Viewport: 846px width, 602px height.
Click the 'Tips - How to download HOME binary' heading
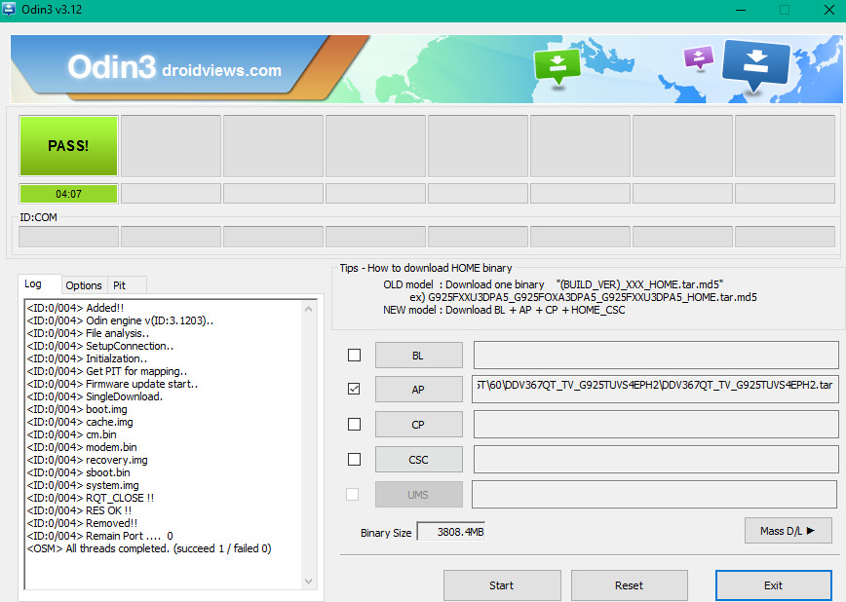[426, 268]
